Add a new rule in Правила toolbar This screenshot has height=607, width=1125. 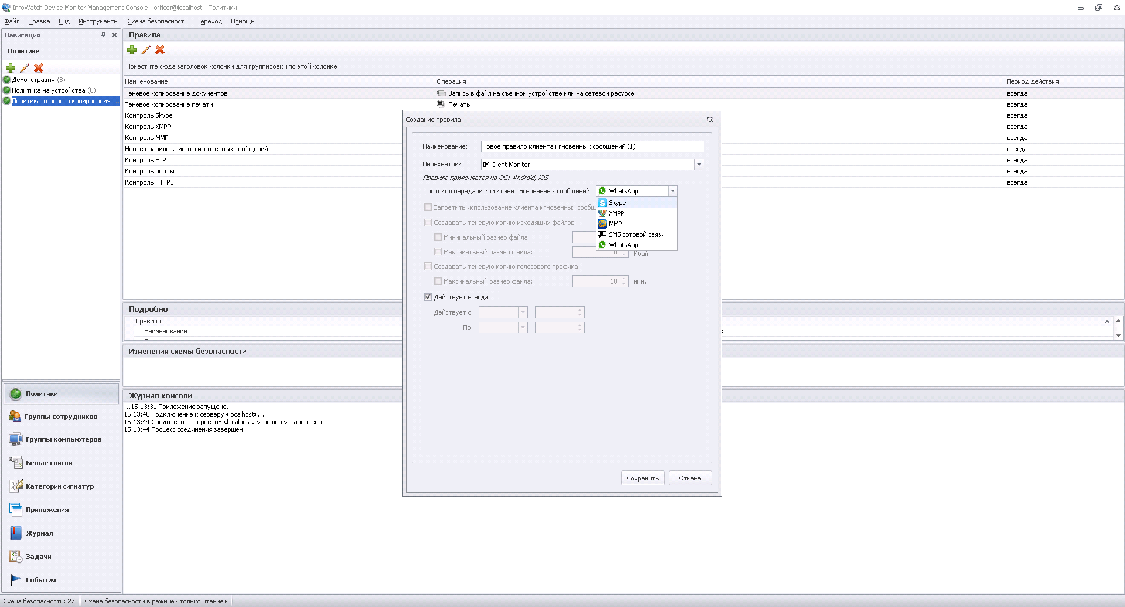(x=132, y=50)
